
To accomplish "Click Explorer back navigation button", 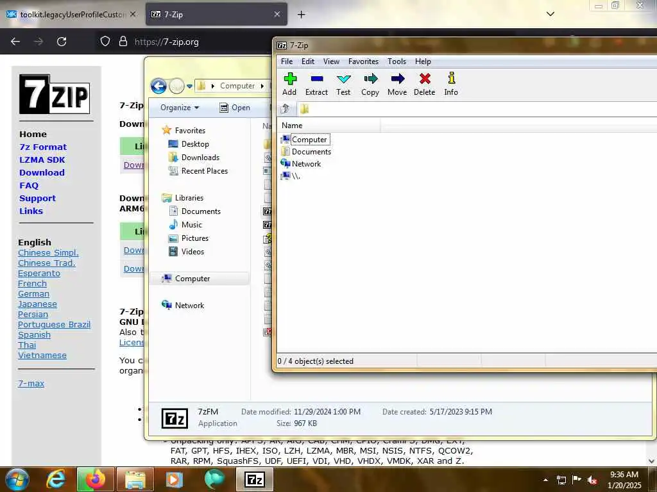I will tap(158, 86).
